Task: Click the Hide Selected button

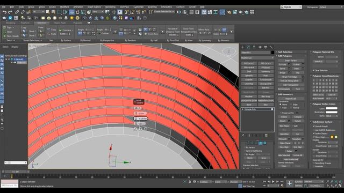Action: pos(284,155)
